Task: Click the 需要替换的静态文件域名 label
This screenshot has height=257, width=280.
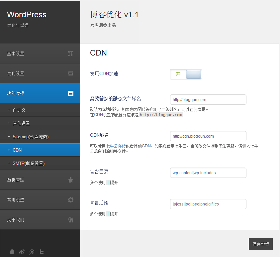Action: 115,98
